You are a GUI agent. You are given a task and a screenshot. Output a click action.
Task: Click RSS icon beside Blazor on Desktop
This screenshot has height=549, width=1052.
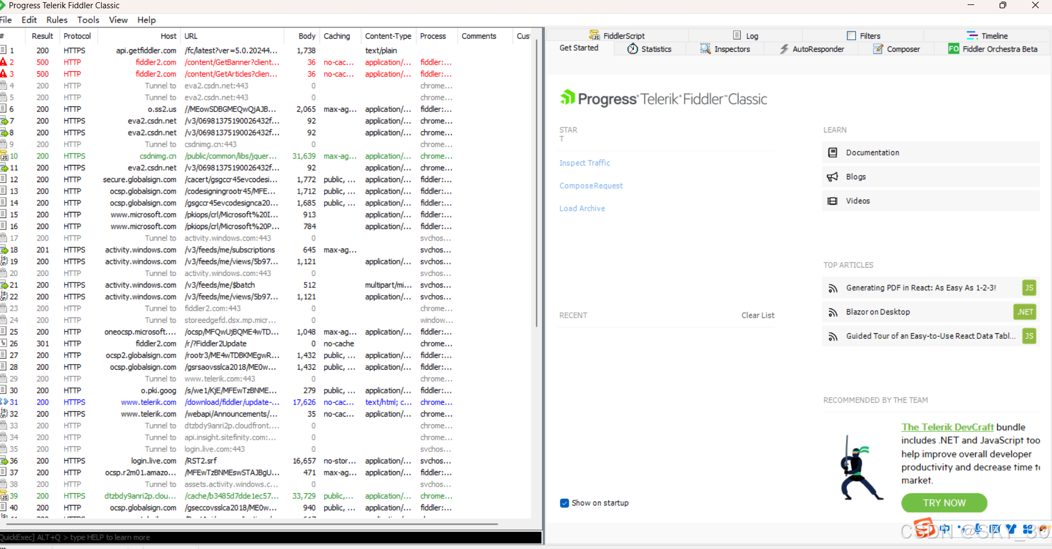[833, 312]
